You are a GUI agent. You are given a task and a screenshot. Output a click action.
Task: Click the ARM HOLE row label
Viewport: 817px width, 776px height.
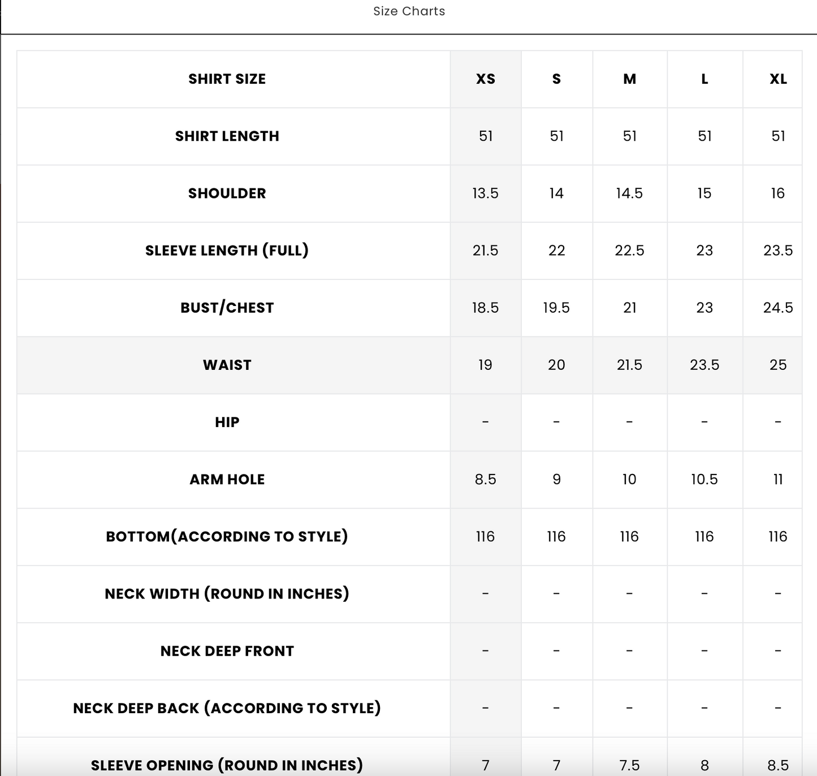(227, 480)
